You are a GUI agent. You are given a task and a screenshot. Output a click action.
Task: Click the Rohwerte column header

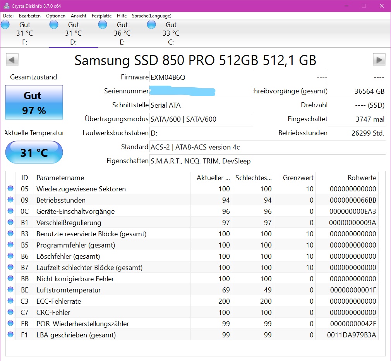coord(347,178)
